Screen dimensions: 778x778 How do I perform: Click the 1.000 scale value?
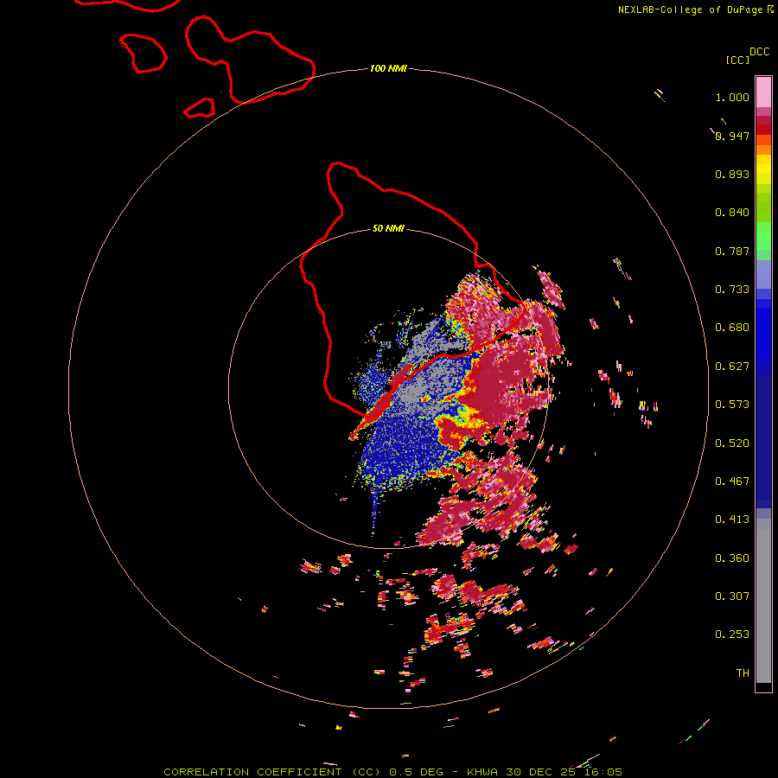click(x=732, y=97)
